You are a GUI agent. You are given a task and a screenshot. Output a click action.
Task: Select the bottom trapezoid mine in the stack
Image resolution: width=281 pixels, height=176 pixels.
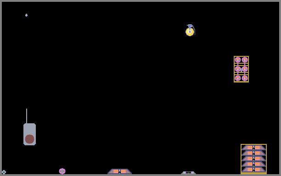(x=253, y=170)
